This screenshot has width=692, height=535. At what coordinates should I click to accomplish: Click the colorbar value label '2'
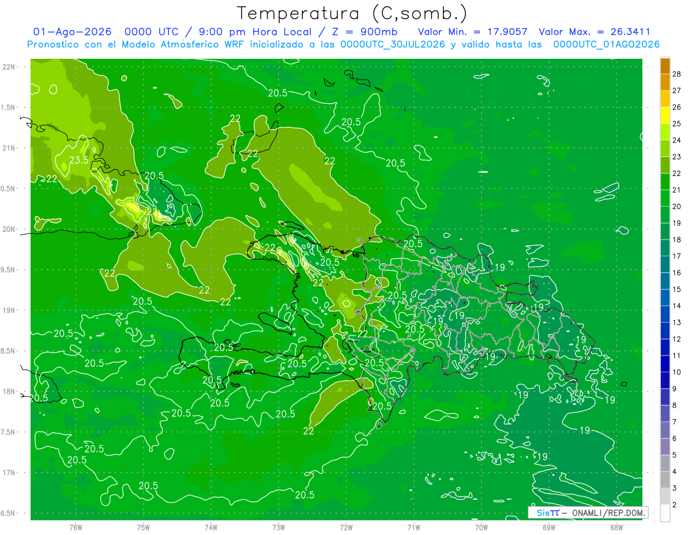click(675, 505)
